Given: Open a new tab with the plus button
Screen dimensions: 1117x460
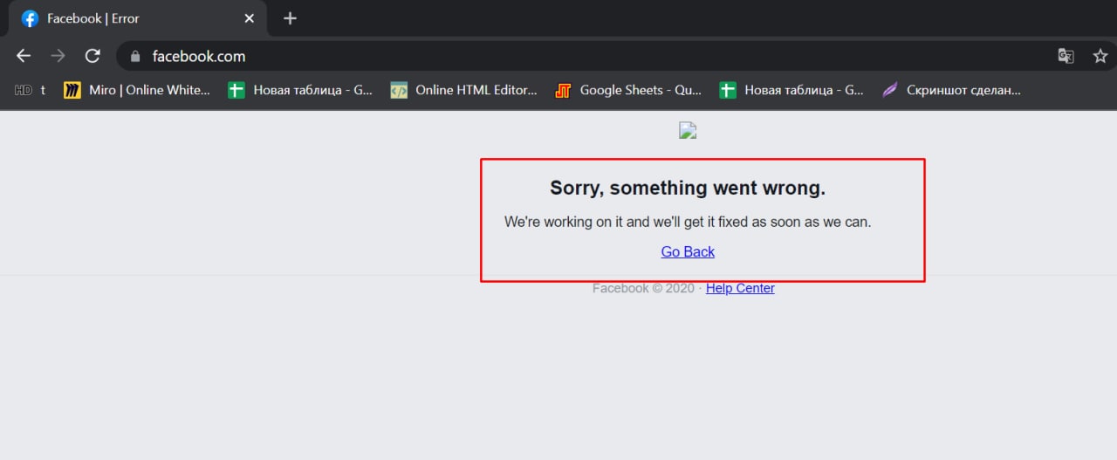Looking at the screenshot, I should click(x=291, y=18).
